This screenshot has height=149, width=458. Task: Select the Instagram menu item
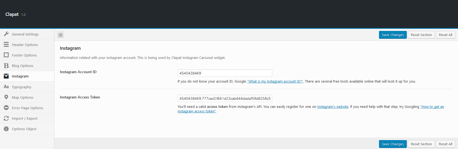[27, 76]
